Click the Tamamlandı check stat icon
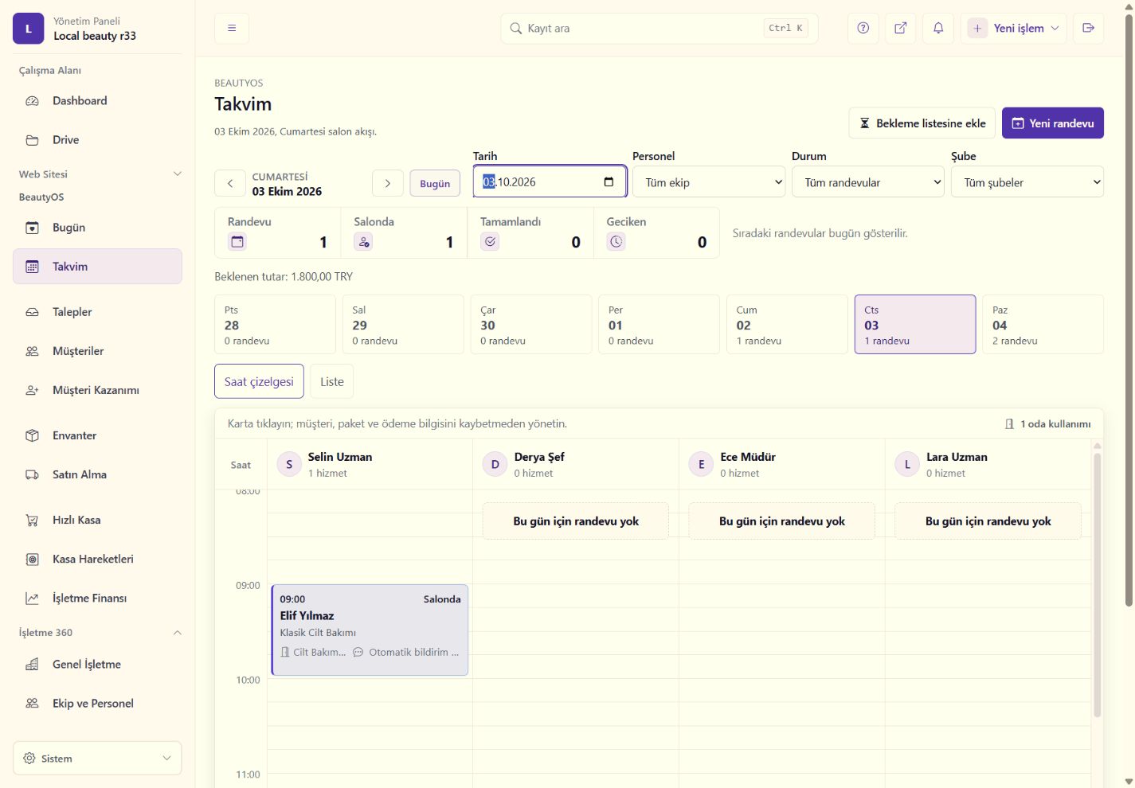Image resolution: width=1135 pixels, height=788 pixels. pos(490,242)
